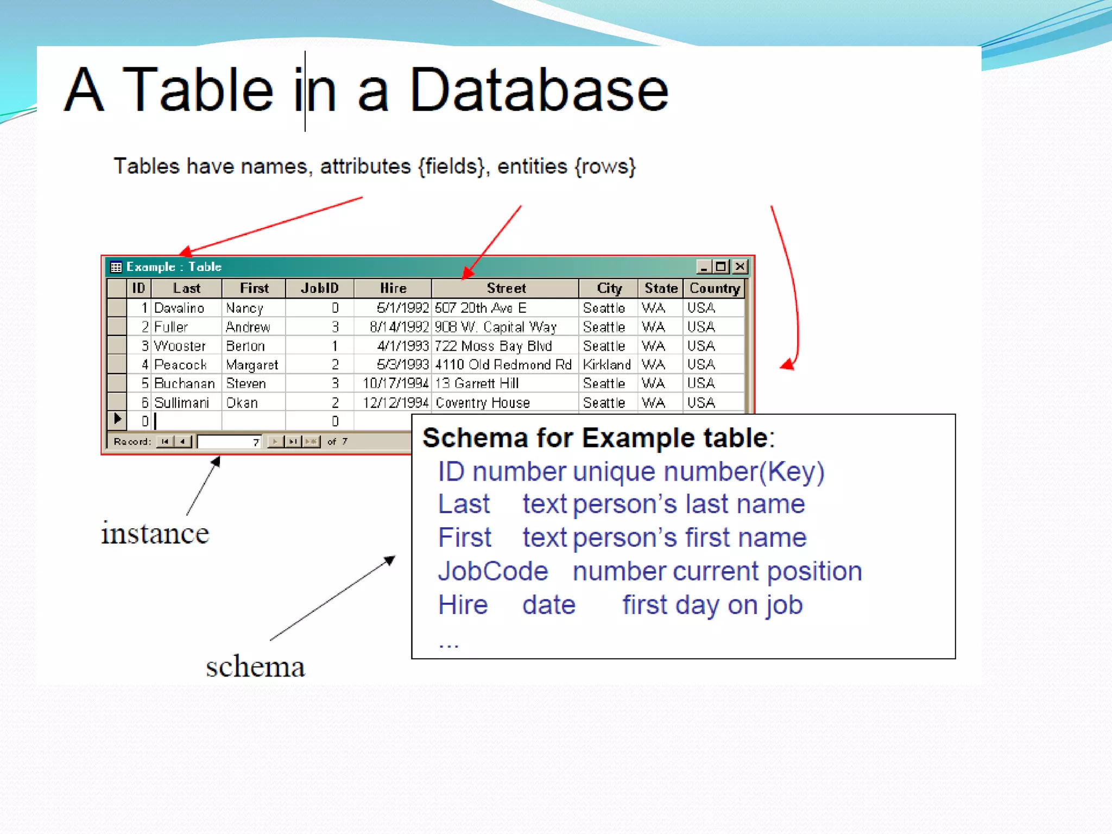Click the cell 'Fuller'
Screen dimensions: 1112x834
click(x=186, y=327)
